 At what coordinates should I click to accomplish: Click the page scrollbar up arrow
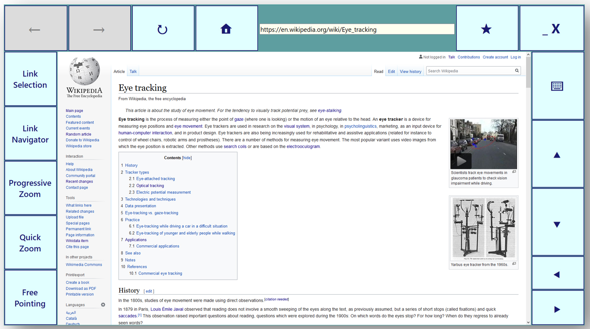pyautogui.click(x=528, y=54)
